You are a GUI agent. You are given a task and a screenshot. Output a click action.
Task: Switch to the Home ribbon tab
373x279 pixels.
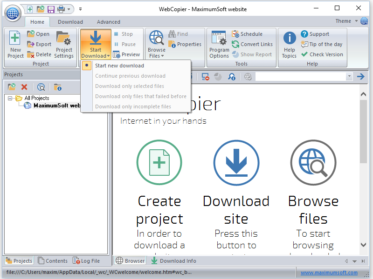[x=37, y=22]
